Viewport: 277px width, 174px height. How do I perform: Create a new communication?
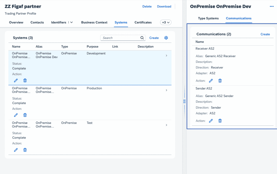(x=265, y=34)
